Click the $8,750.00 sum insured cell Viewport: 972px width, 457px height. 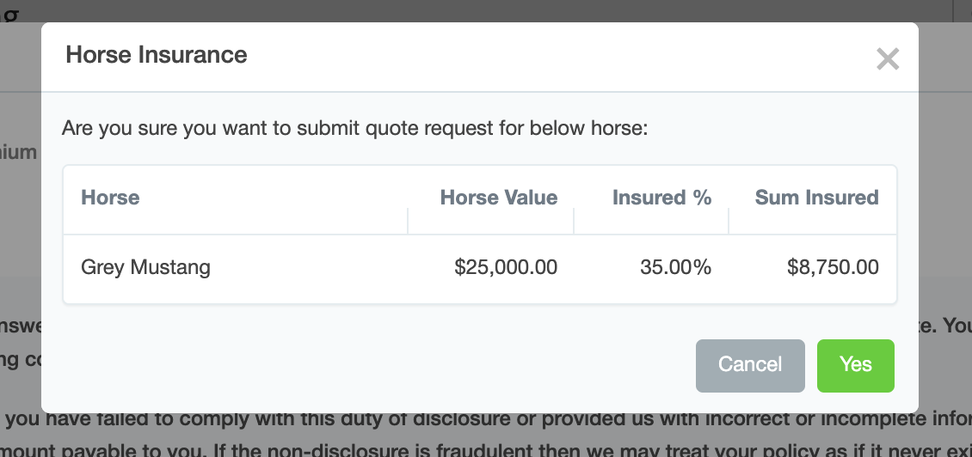(x=833, y=267)
